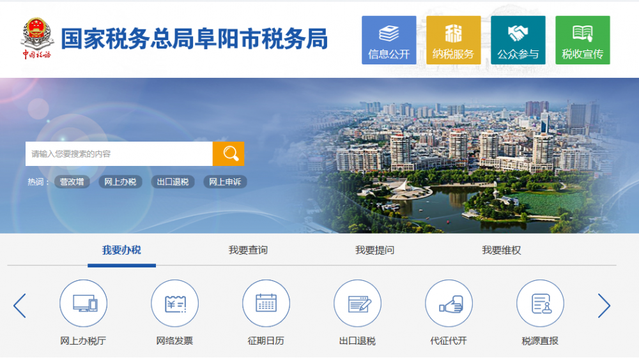Click the 网上办税厅 computer icon
The width and height of the screenshot is (639, 358).
pyautogui.click(x=83, y=304)
